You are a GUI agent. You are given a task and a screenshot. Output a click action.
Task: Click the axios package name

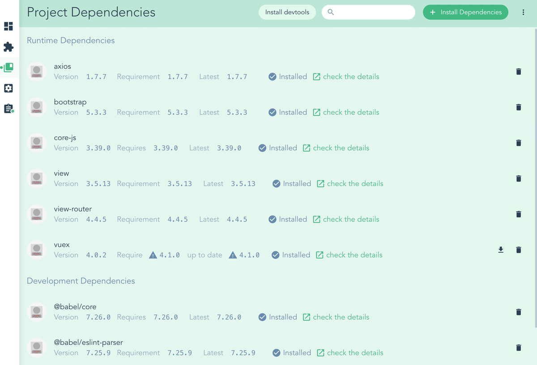tap(63, 66)
